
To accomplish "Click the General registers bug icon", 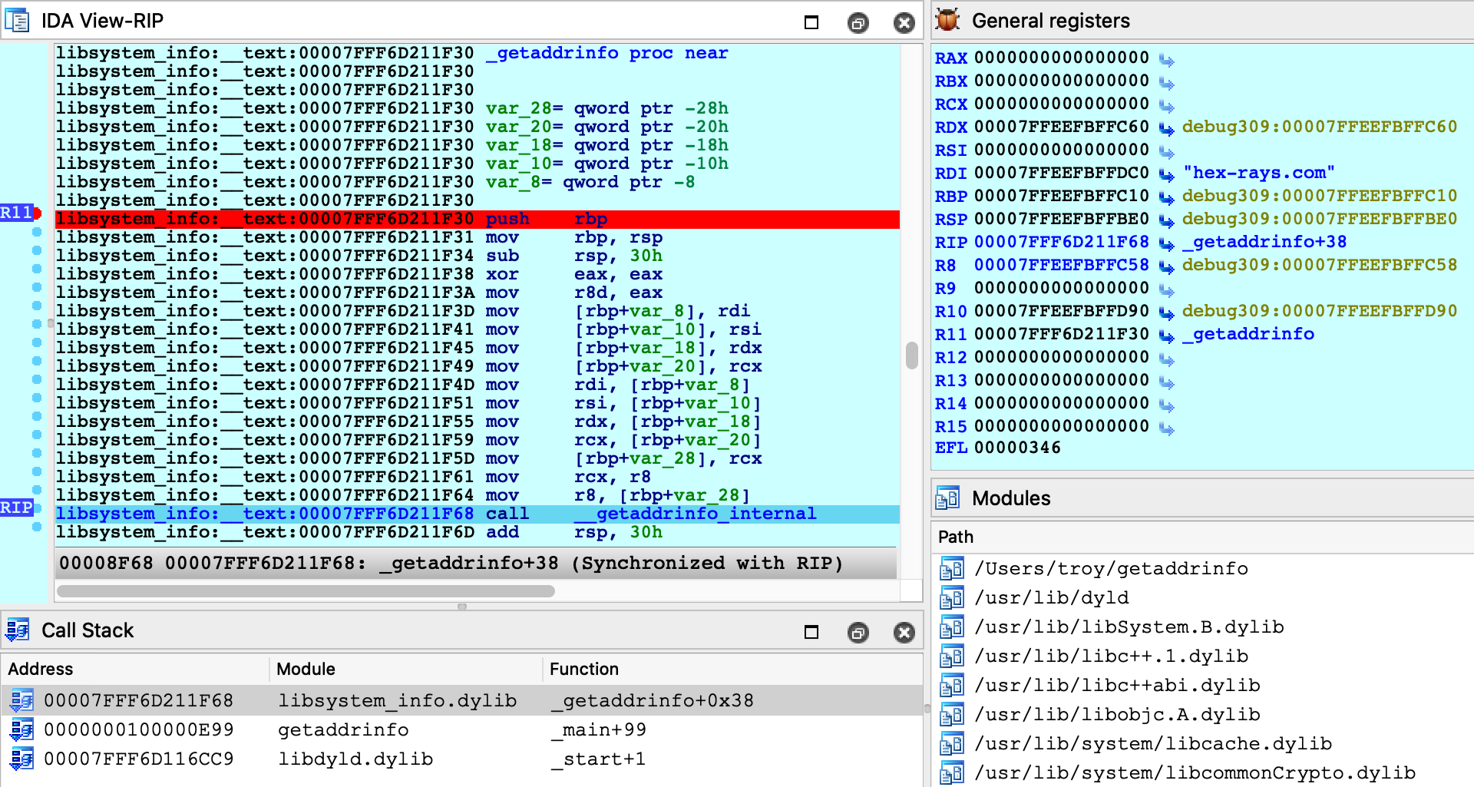I will (x=947, y=21).
